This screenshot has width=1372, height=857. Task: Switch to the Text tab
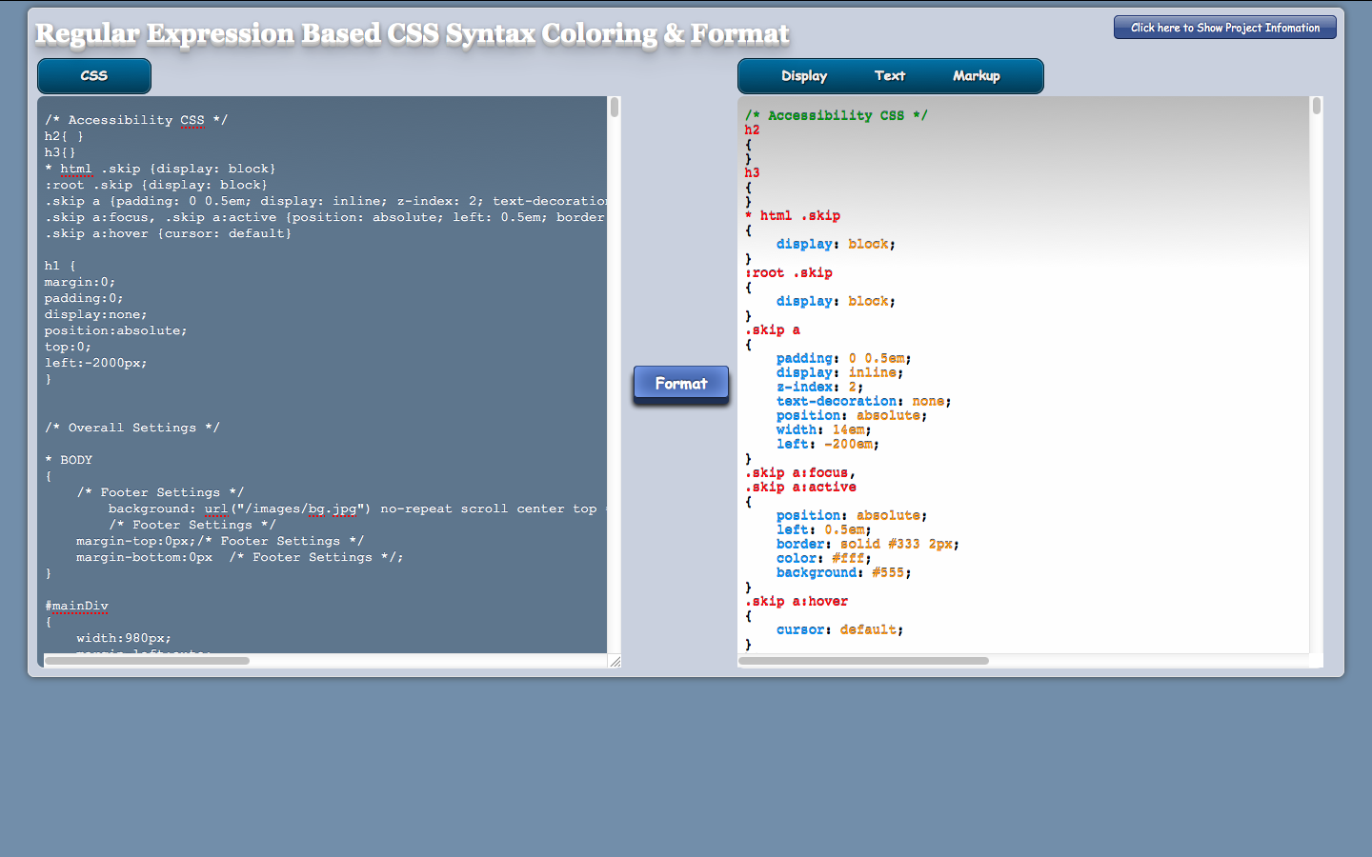click(890, 76)
